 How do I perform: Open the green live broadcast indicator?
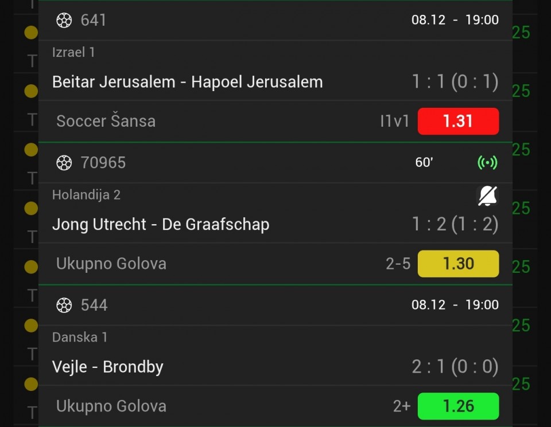tap(487, 163)
